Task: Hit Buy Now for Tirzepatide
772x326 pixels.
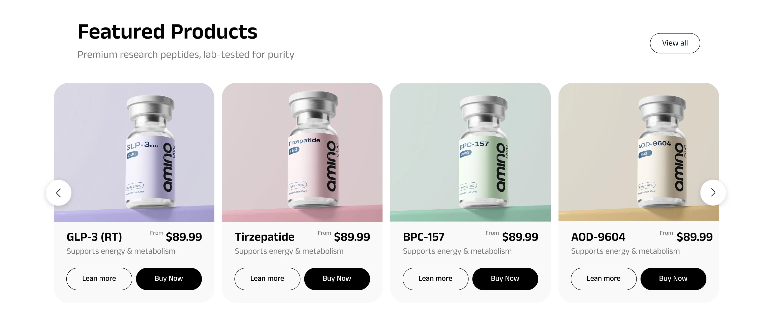Action: tap(337, 279)
